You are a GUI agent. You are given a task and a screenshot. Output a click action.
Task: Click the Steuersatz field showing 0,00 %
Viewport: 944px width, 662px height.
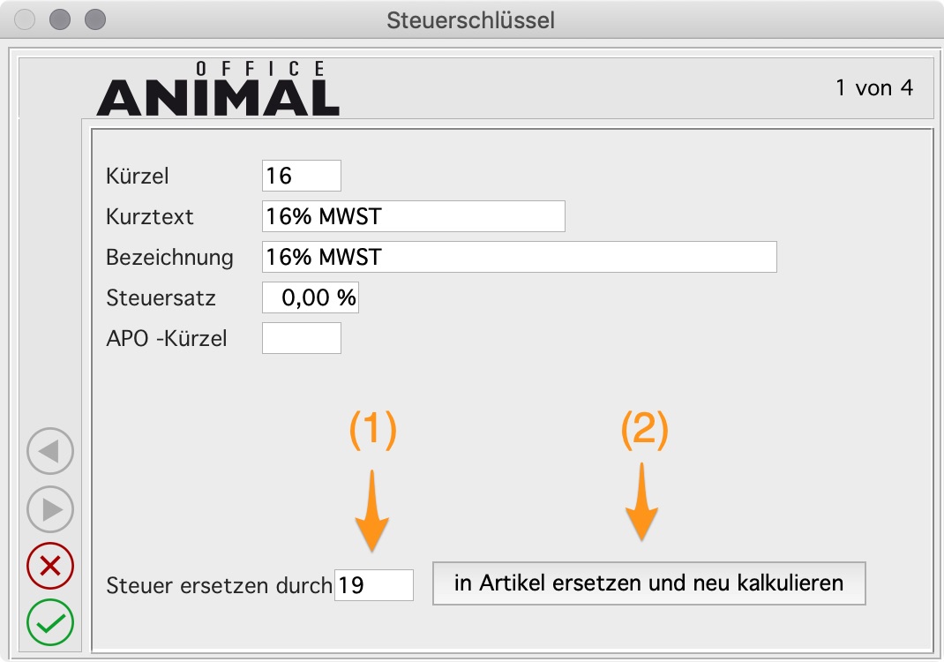pyautogui.click(x=310, y=297)
